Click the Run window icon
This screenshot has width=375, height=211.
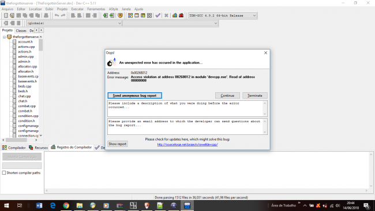[137, 16]
